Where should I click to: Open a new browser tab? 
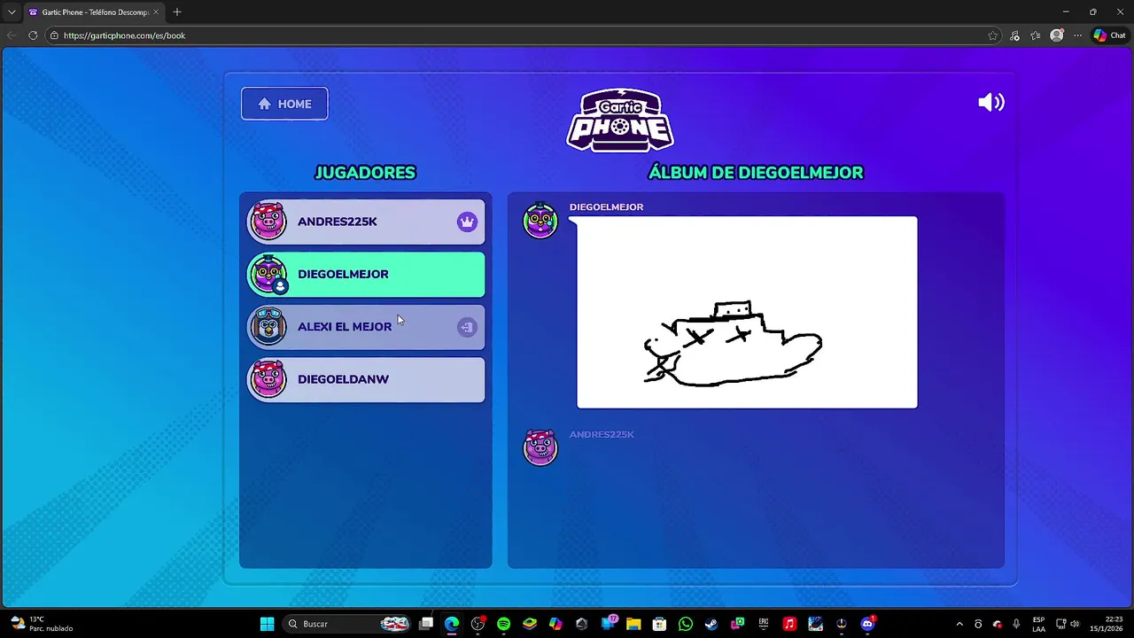(177, 12)
